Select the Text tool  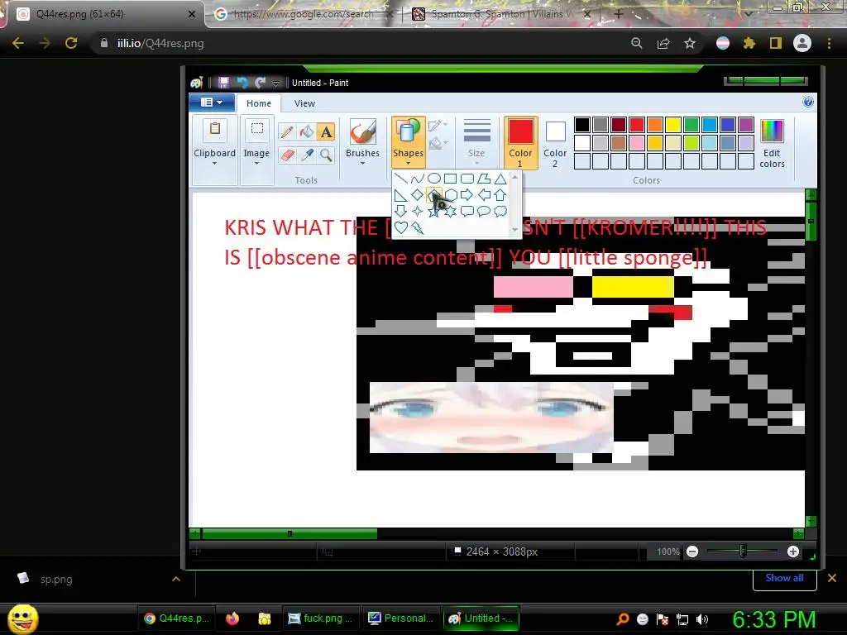point(326,131)
